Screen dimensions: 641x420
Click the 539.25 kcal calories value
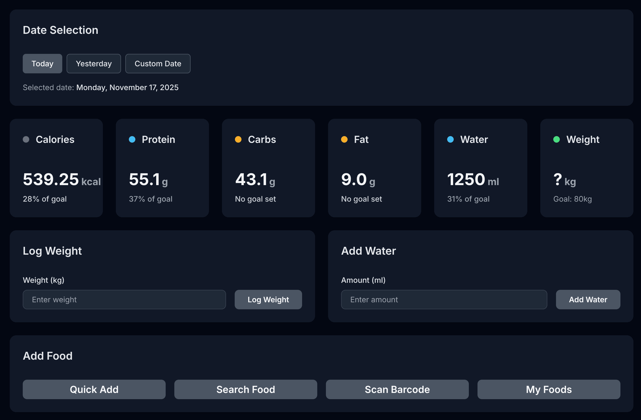click(62, 180)
